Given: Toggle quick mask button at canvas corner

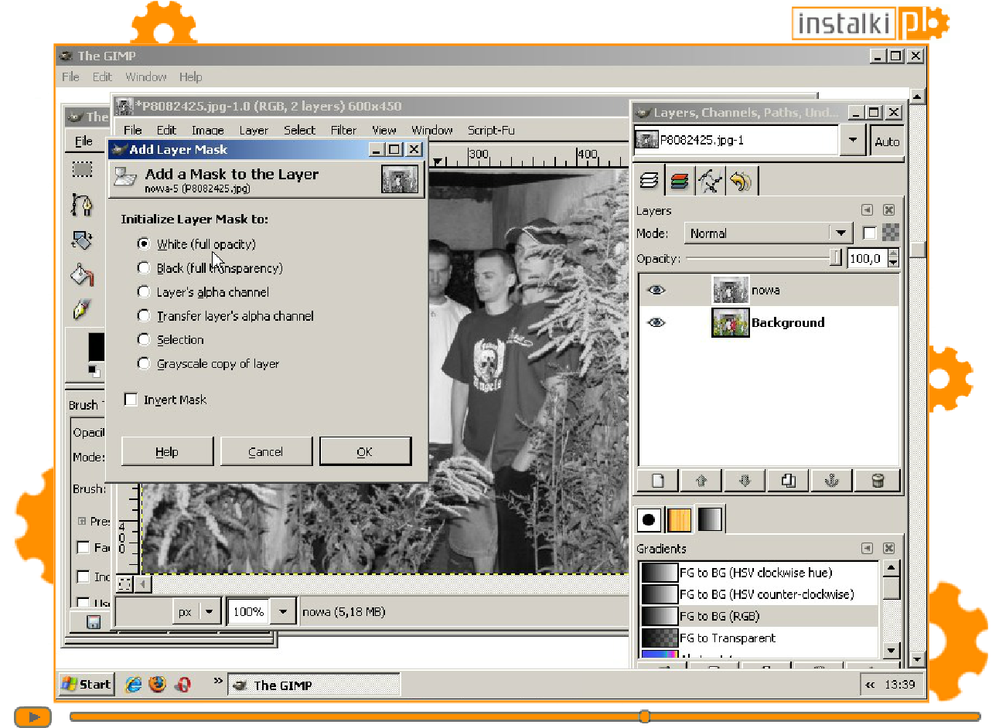Looking at the screenshot, I should [124, 584].
